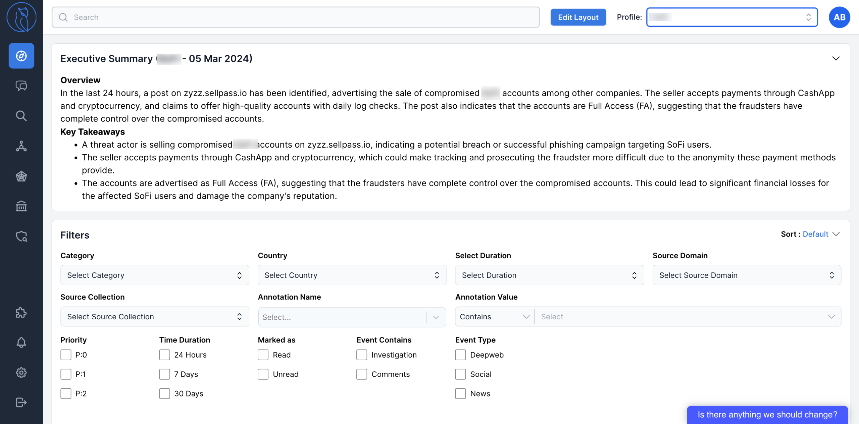859x424 pixels.
Task: Tick the Deepweb event type checkbox
Action: (460, 355)
